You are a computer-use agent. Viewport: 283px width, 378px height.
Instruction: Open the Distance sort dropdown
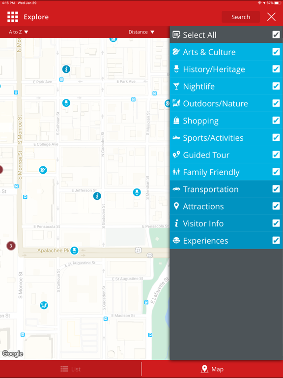coord(141,32)
